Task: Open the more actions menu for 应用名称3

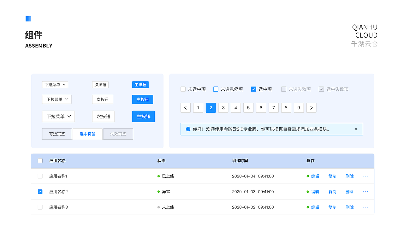Action: tap(365, 207)
